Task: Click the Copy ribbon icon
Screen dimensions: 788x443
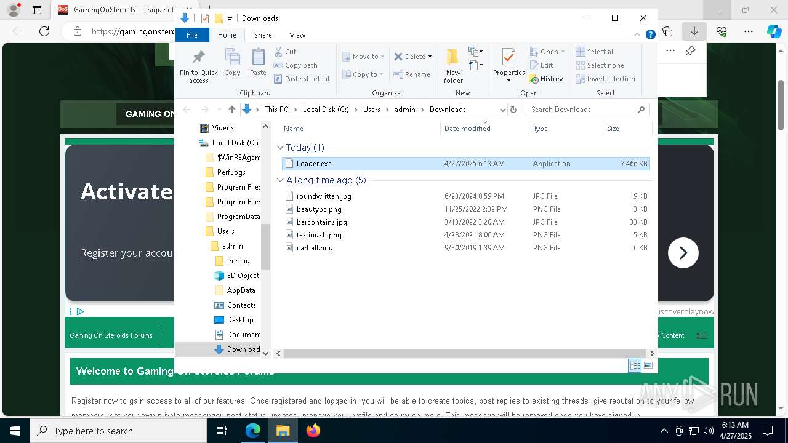Action: tap(232, 63)
